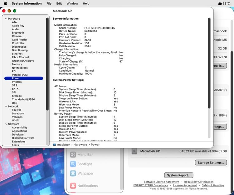Viewport: 234px width, 195px height.
Task: Click the Notifications bell icon
Action: pyautogui.click(x=73, y=186)
